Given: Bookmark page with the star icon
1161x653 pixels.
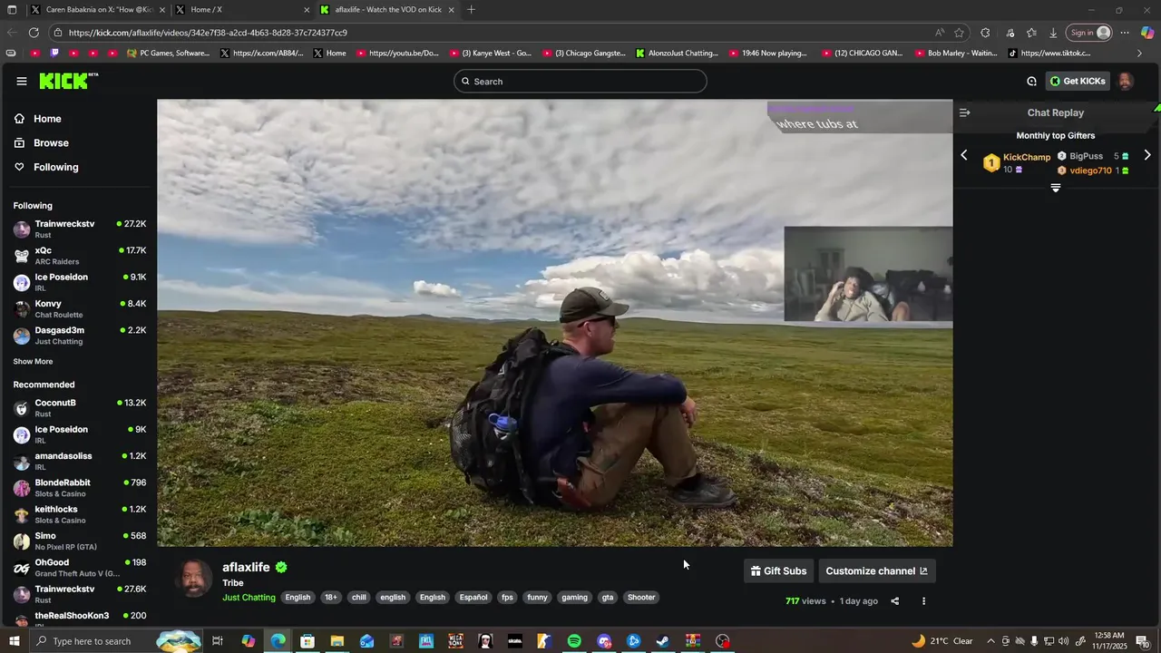Looking at the screenshot, I should (959, 33).
